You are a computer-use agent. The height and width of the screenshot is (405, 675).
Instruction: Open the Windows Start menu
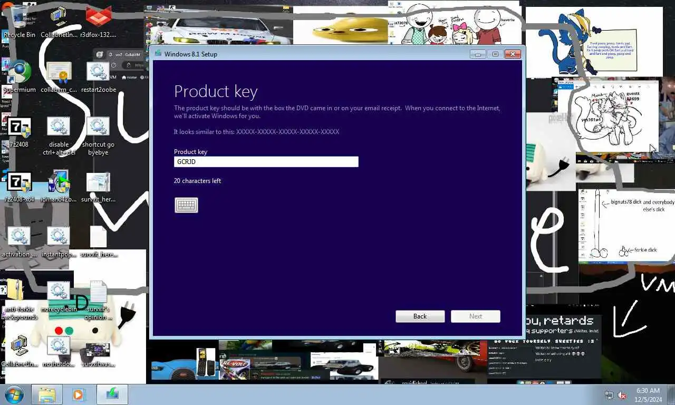point(14,394)
